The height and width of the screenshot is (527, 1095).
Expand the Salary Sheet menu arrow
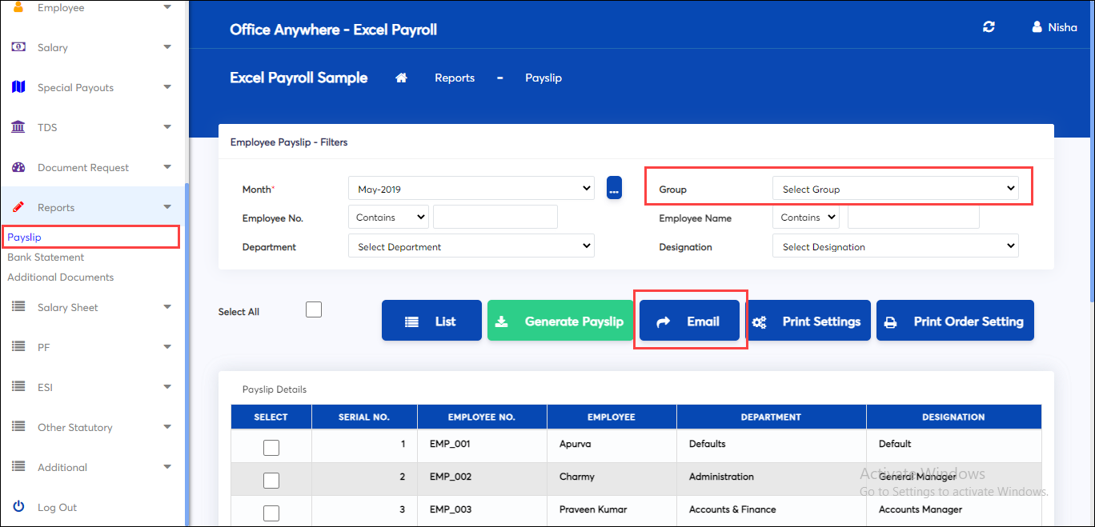167,307
